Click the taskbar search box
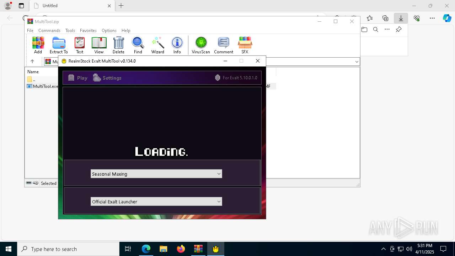 click(68, 249)
